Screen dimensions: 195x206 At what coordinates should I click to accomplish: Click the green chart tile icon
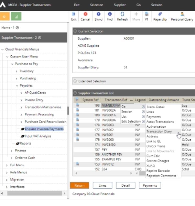16,17
